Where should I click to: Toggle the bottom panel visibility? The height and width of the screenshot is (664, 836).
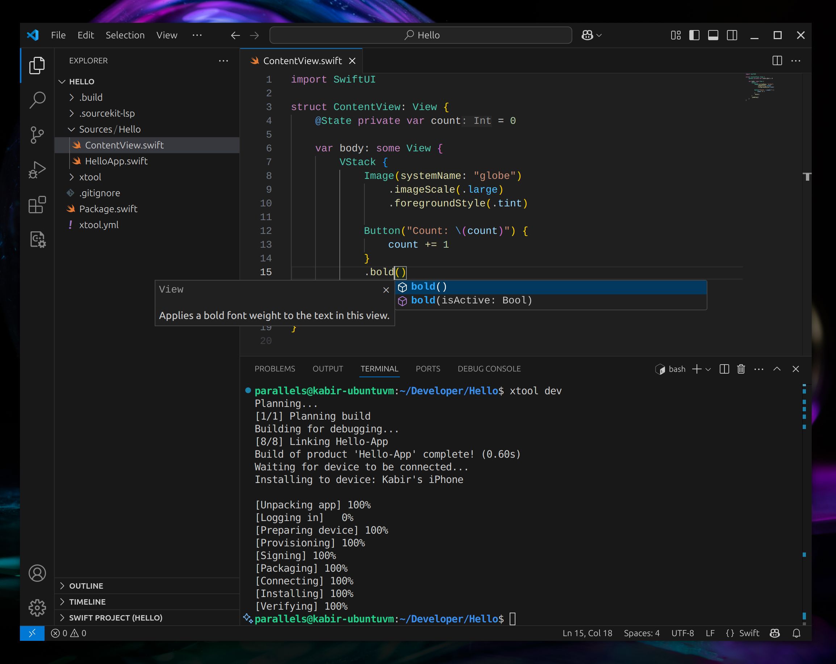[x=713, y=35]
